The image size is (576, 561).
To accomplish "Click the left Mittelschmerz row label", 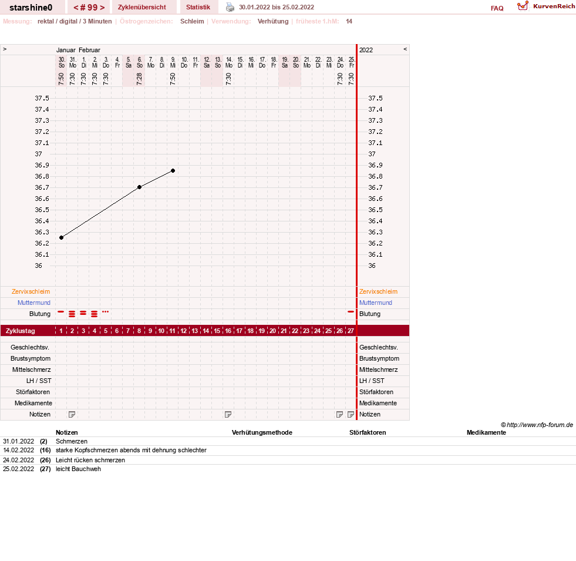I will coord(32,370).
